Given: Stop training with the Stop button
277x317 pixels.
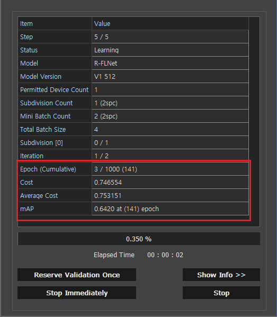Looking at the screenshot, I should (x=221, y=293).
